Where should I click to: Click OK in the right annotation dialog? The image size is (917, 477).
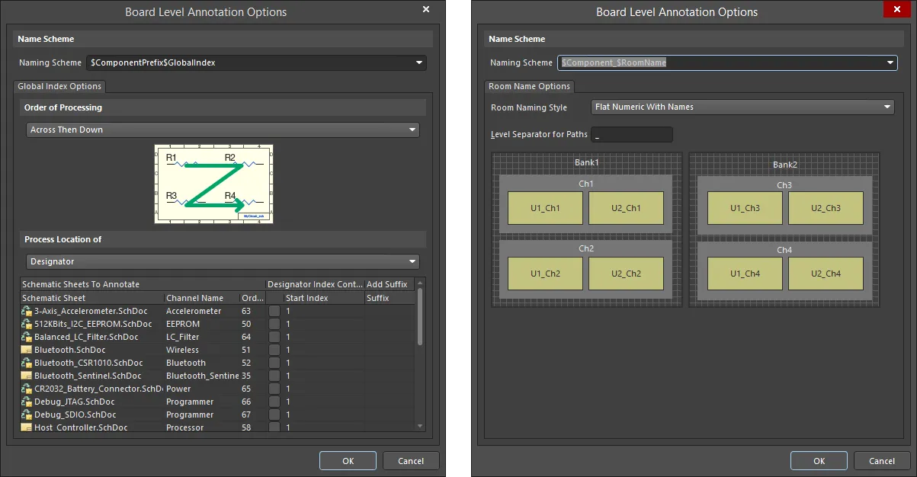pos(819,460)
